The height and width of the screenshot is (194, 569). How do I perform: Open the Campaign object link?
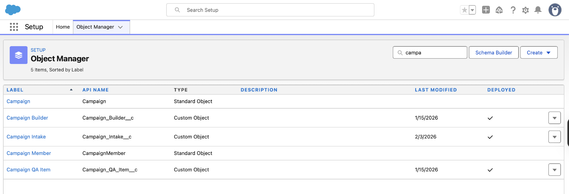click(18, 101)
